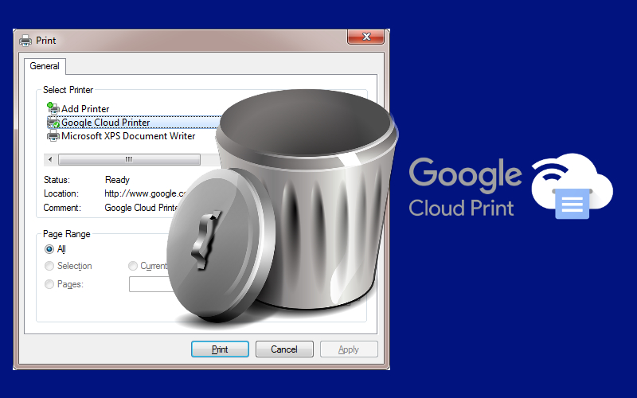The width and height of the screenshot is (637, 398).
Task: Click the Add Printer icon
Action: [53, 108]
